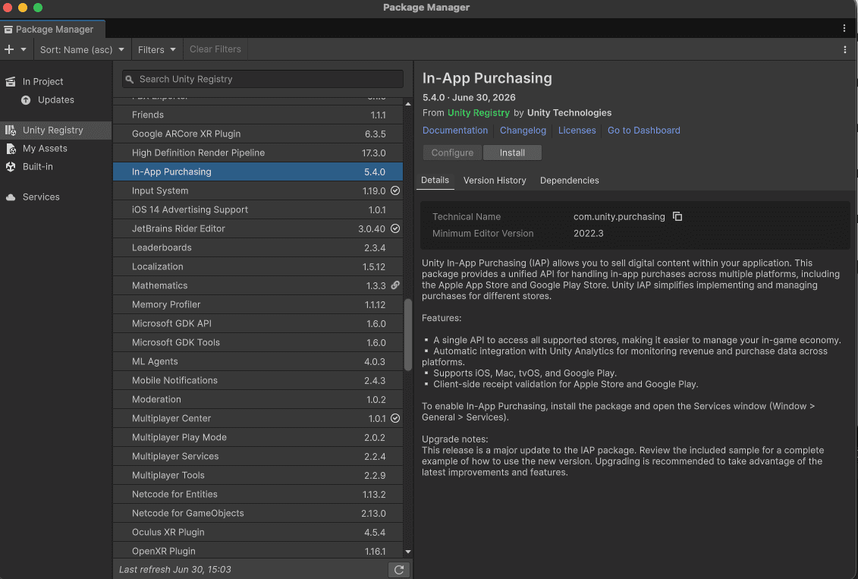The width and height of the screenshot is (858, 579).
Task: Click the package list scroll up arrow
Action: tap(408, 103)
